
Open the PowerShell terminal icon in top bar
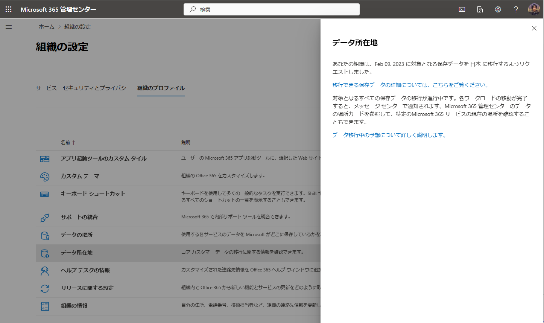point(462,9)
